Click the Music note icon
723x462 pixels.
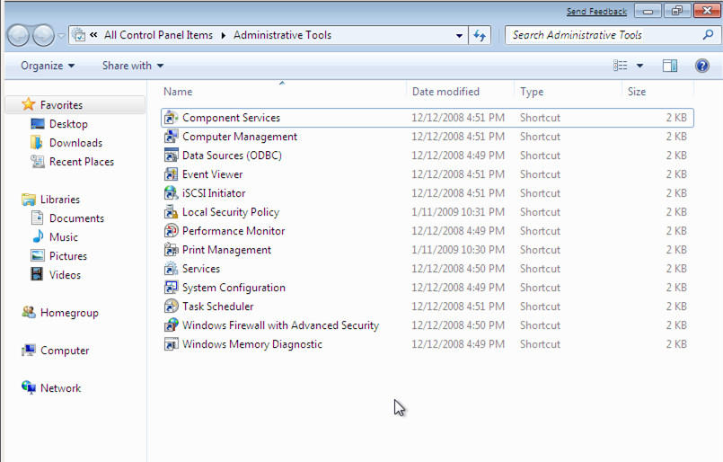[38, 236]
